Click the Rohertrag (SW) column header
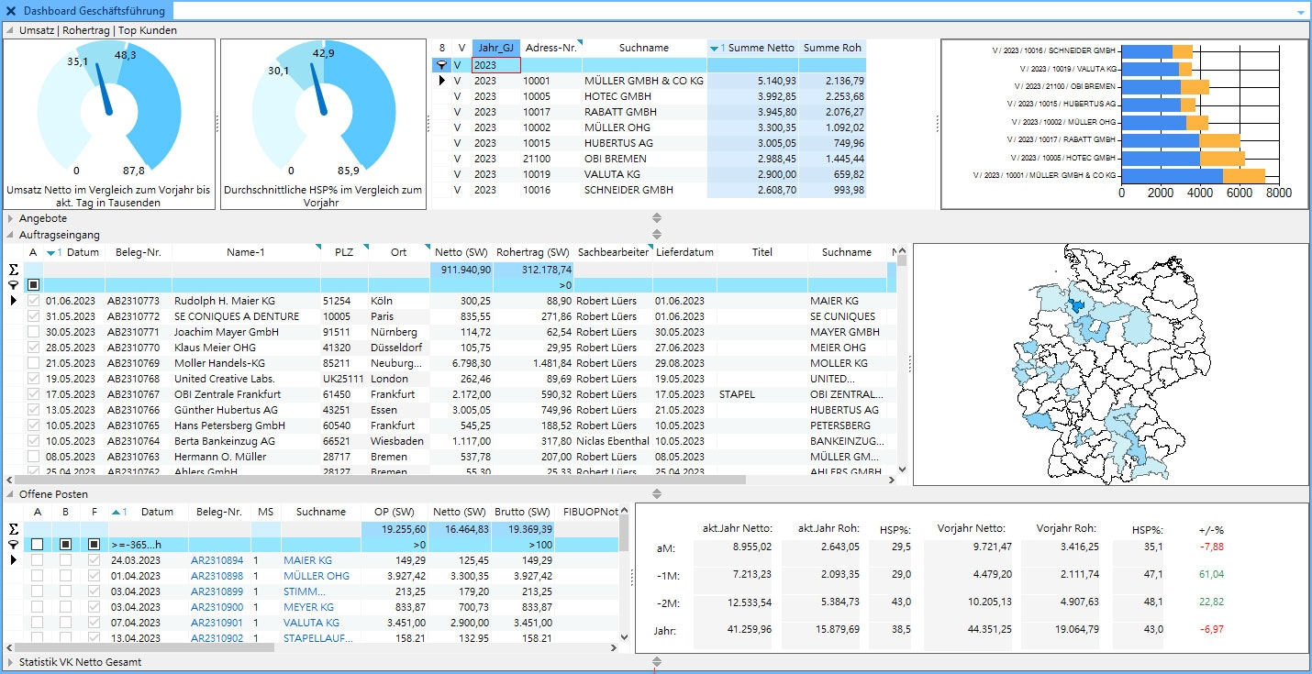The height and width of the screenshot is (674, 1312). click(x=533, y=252)
